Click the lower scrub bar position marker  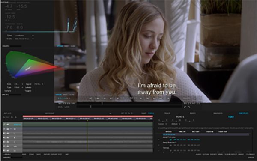(91, 107)
